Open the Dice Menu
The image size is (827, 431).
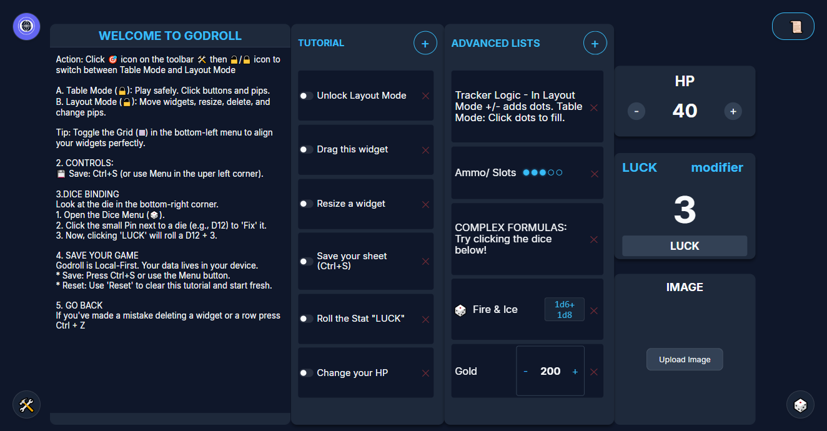click(800, 405)
